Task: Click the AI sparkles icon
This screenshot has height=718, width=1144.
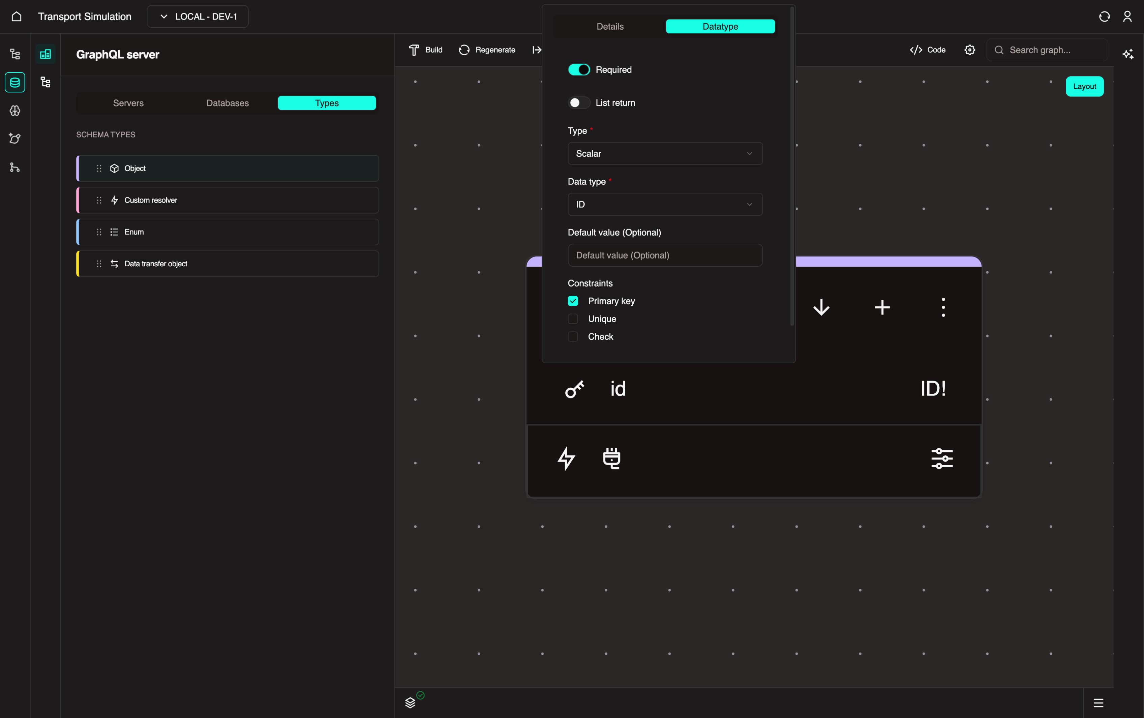Action: tap(1128, 54)
